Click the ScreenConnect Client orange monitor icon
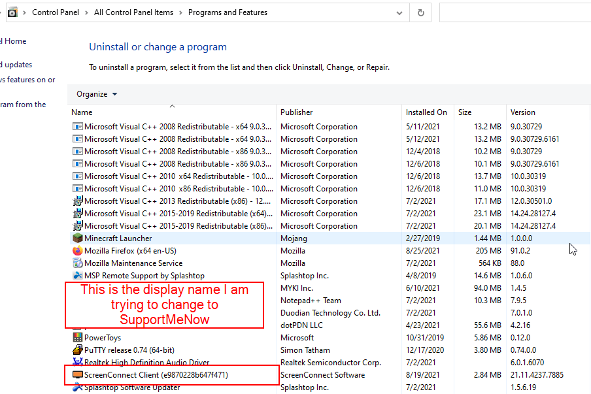This screenshot has width=591, height=394. point(78,375)
